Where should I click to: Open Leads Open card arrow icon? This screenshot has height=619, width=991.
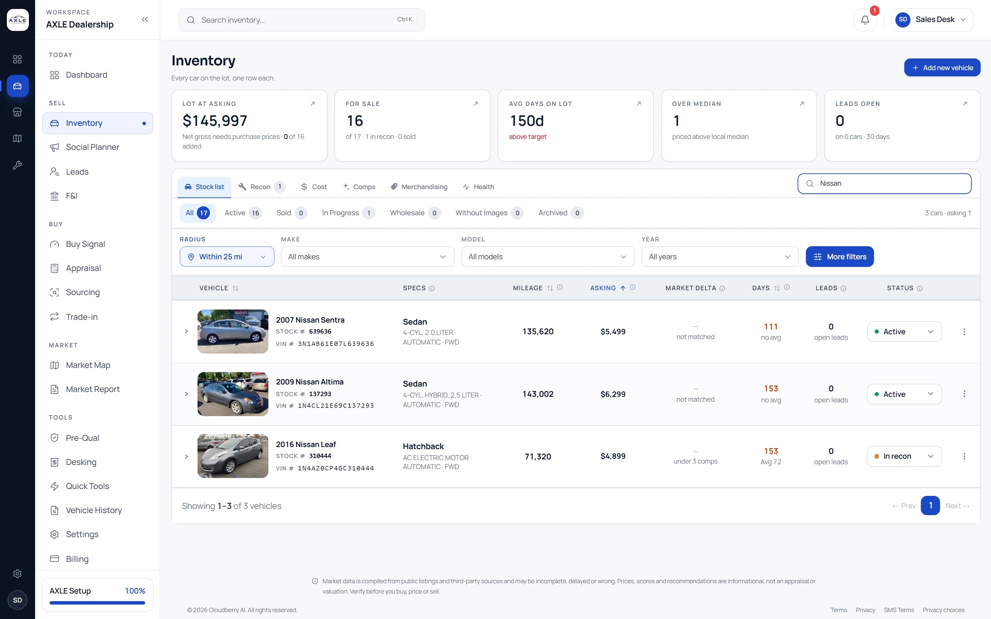click(965, 104)
